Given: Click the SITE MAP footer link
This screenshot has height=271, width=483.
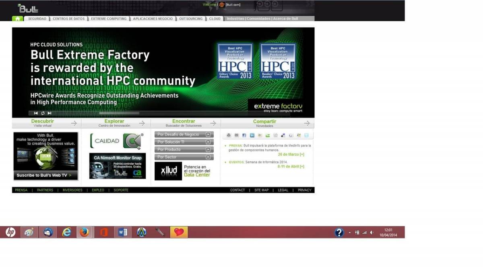Looking at the screenshot, I should [x=261, y=190].
